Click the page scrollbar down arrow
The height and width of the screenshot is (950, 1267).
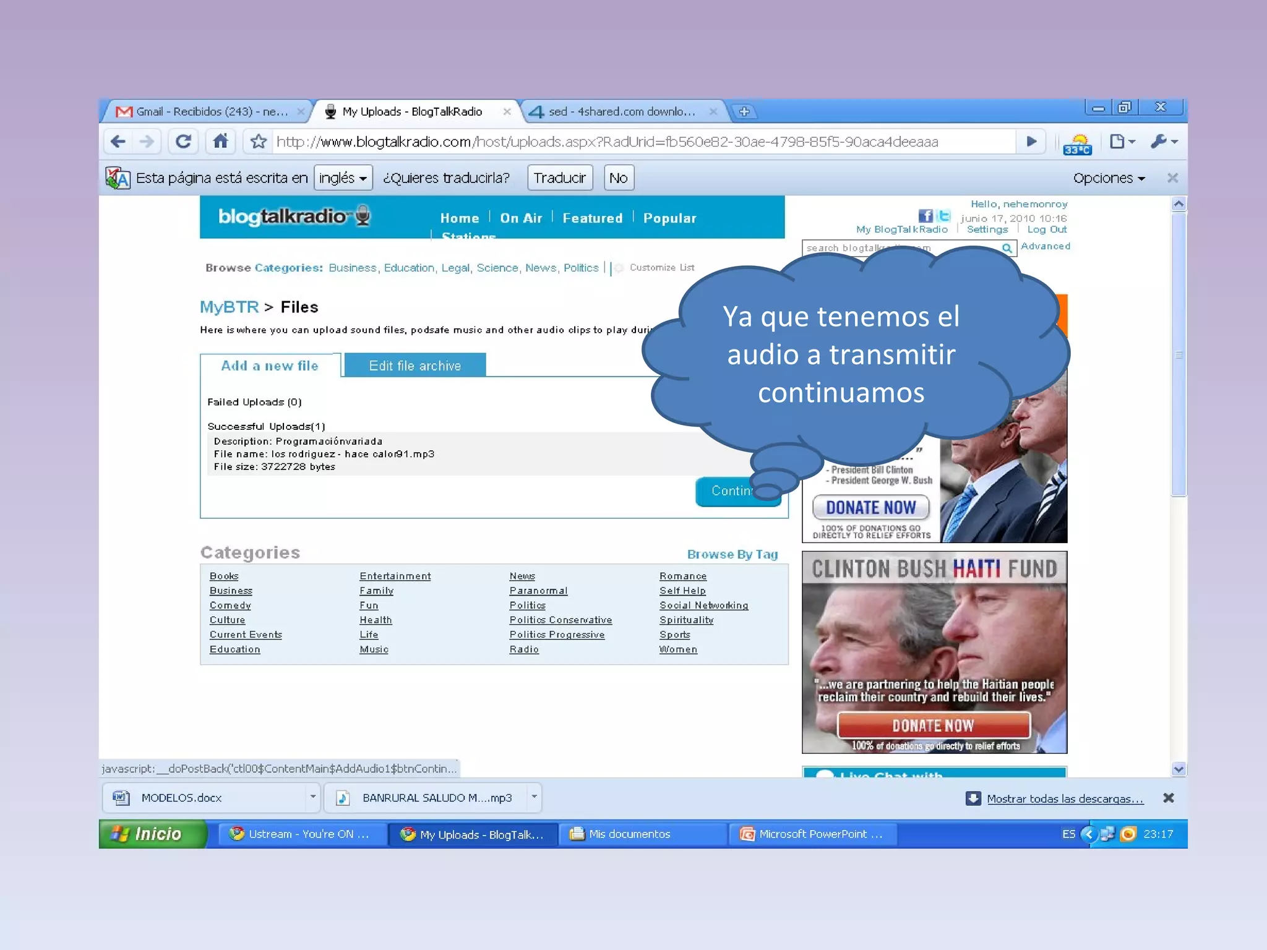(1179, 769)
